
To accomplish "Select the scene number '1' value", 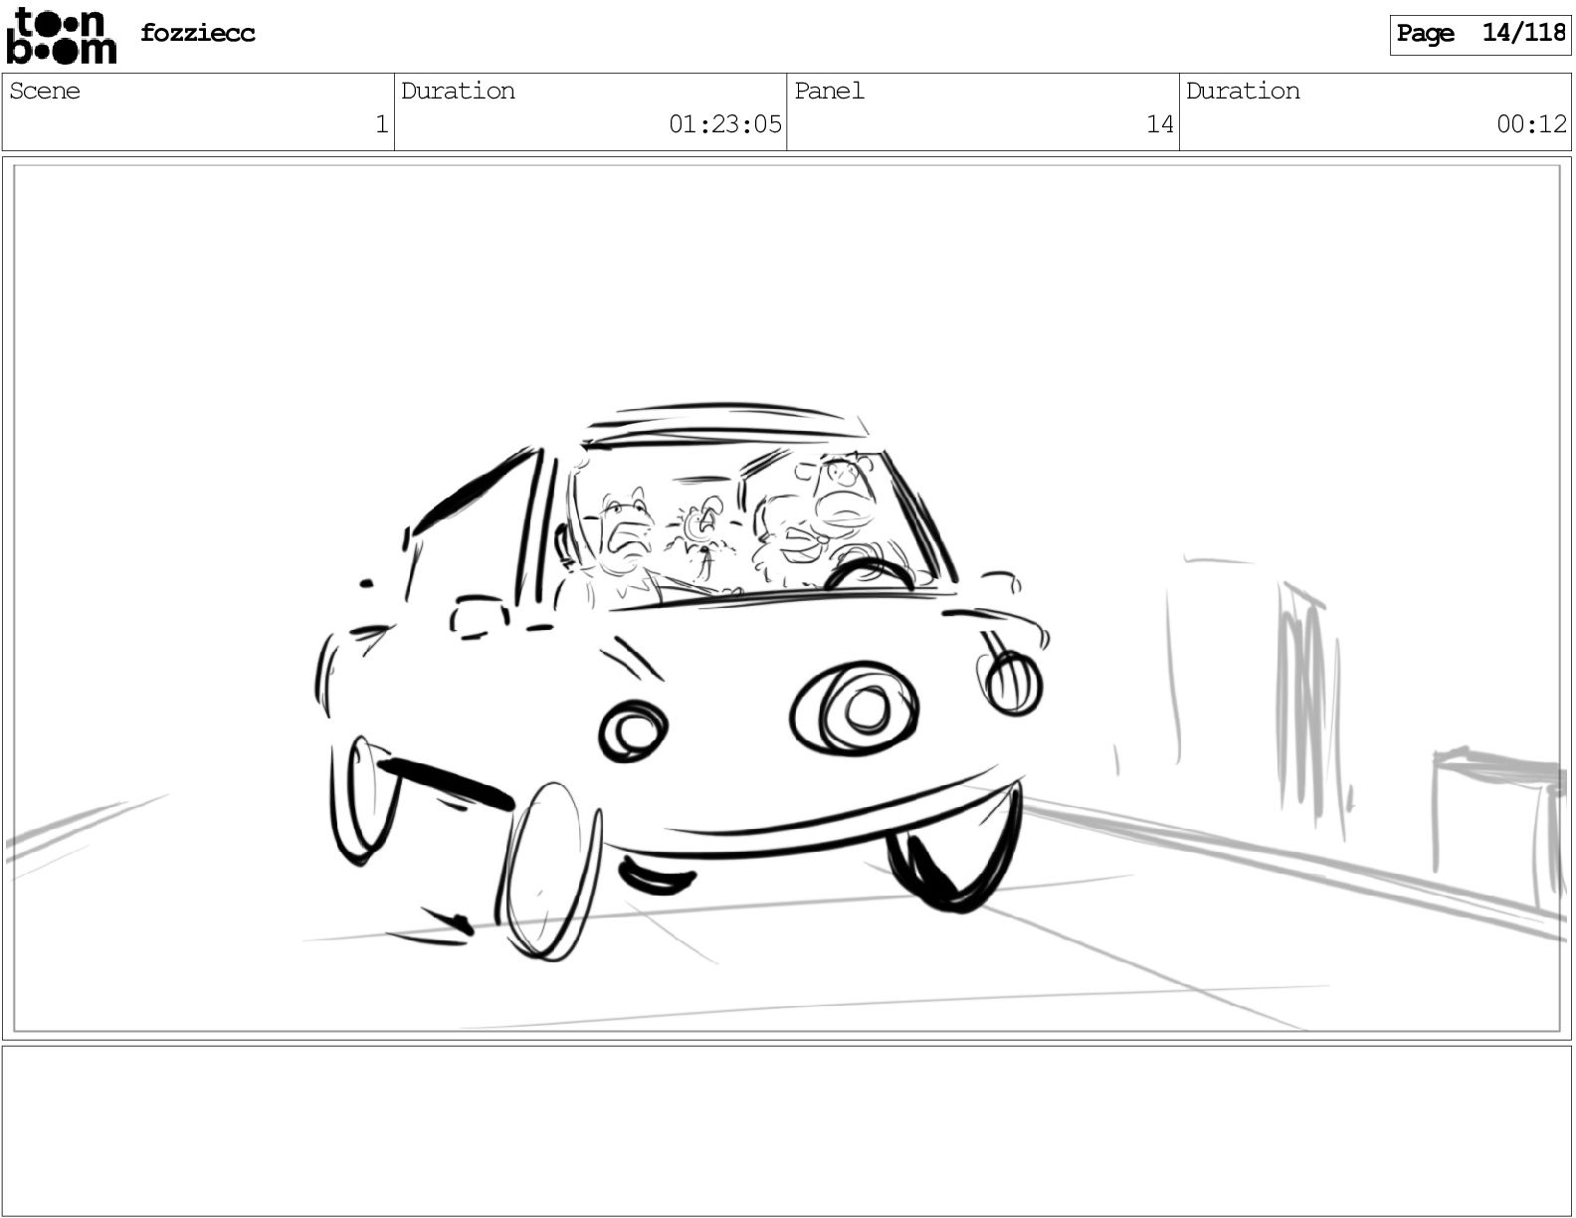I will pyautogui.click(x=381, y=124).
